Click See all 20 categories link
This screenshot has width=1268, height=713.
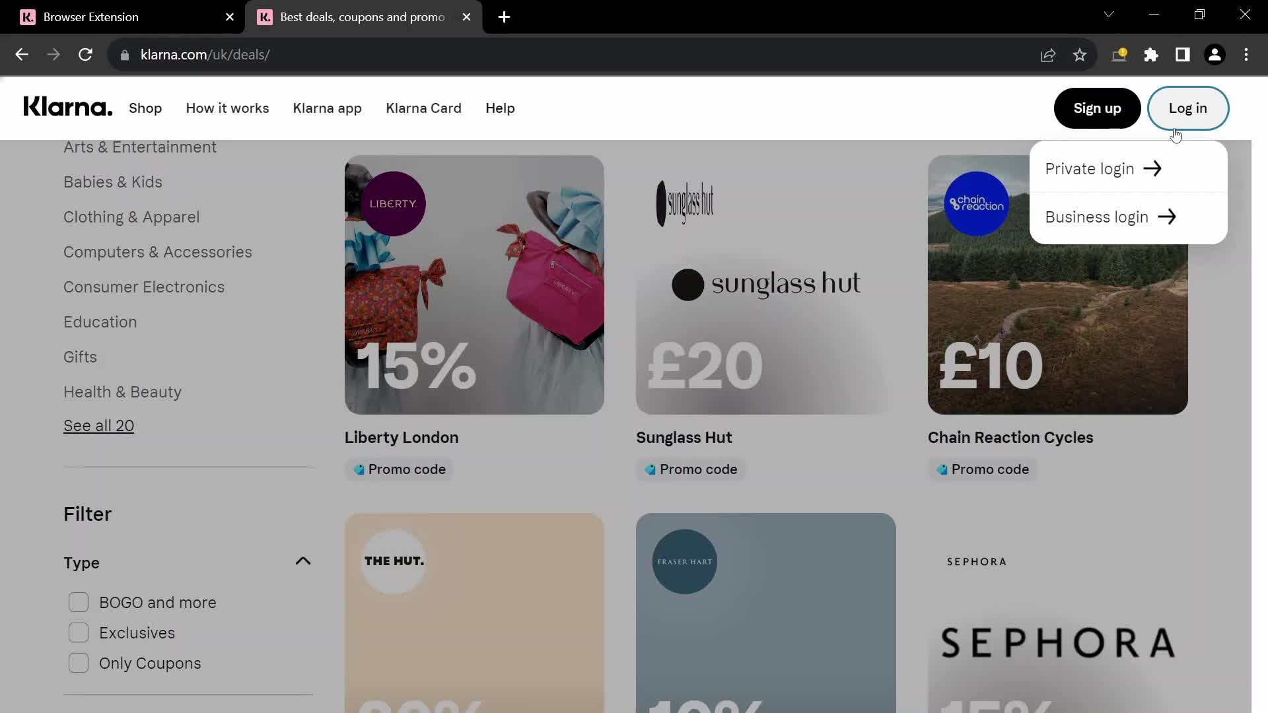click(x=98, y=426)
